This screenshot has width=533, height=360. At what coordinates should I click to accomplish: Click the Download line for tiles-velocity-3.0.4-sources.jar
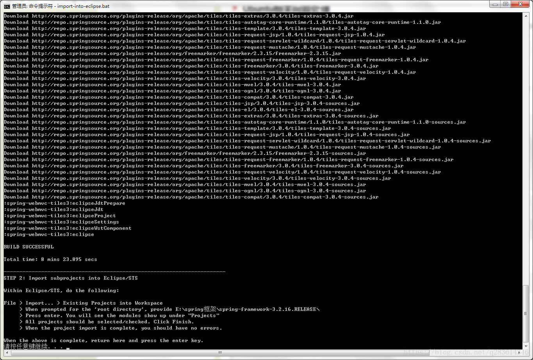coord(198,178)
